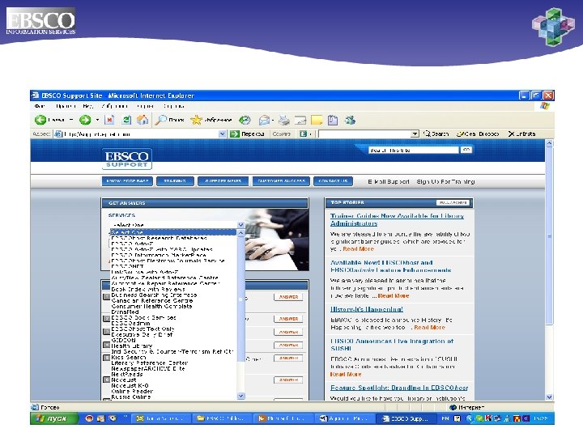
Task: Click the EN language indicator in taskbar
Action: pyautogui.click(x=445, y=418)
